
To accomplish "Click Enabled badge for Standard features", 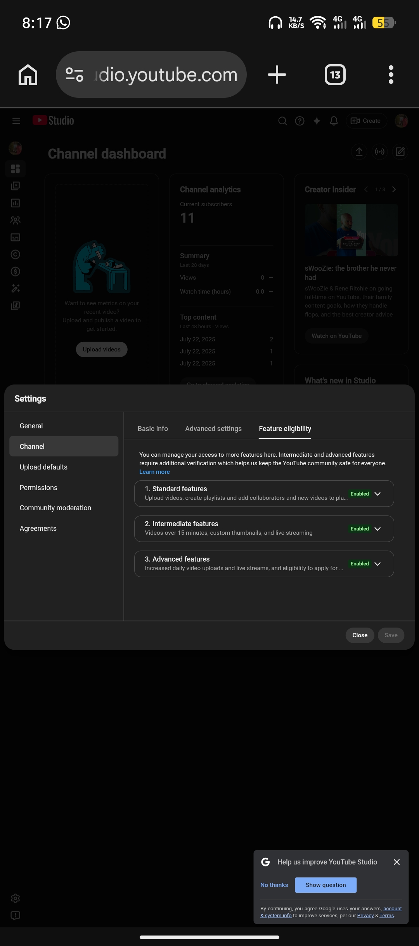I will pos(360,494).
